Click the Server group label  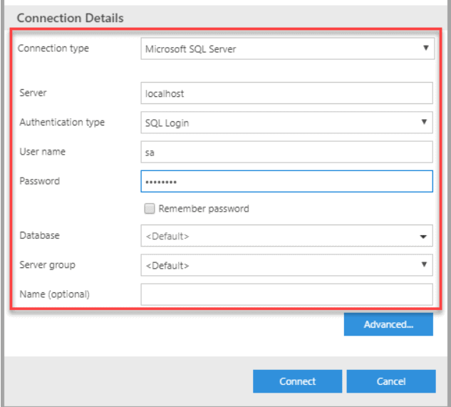47,265
